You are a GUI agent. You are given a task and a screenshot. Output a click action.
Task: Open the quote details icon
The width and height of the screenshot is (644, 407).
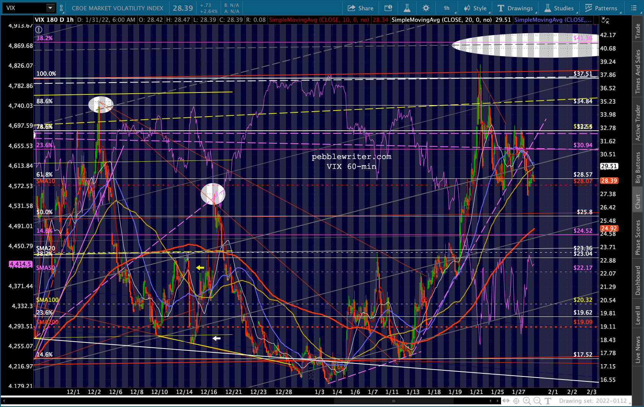(x=388, y=8)
